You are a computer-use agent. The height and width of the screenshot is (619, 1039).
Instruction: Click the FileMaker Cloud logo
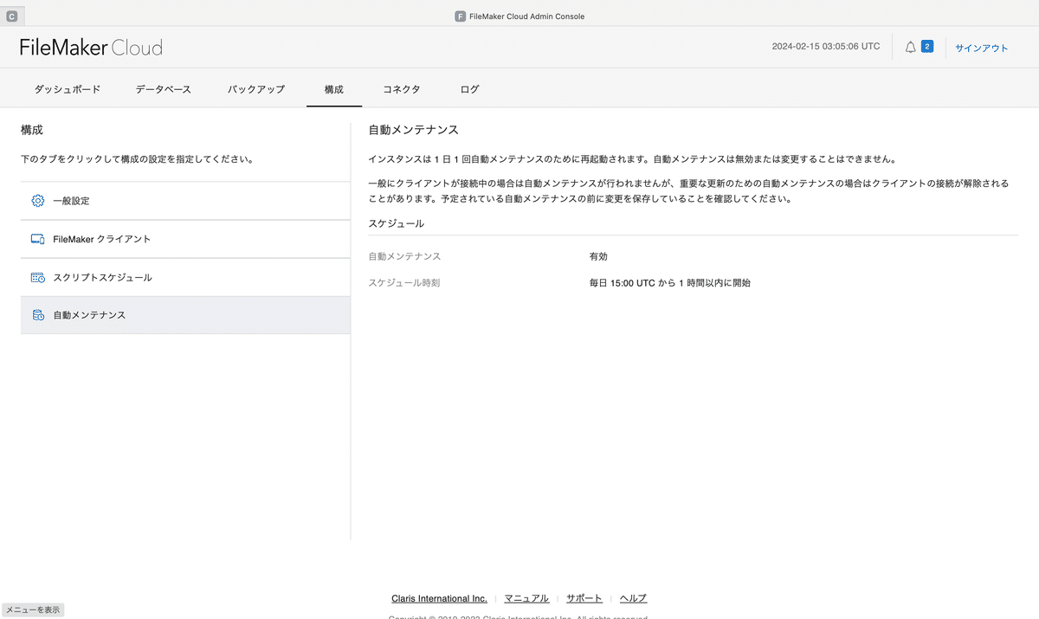point(90,47)
